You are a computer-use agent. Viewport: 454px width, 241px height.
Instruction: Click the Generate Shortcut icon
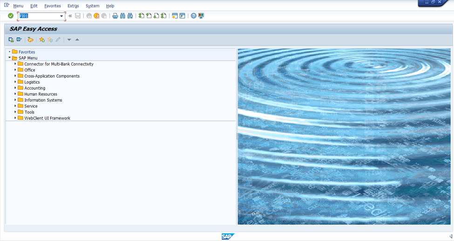182,16
